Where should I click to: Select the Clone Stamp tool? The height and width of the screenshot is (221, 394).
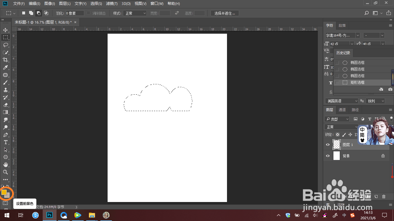click(5, 90)
